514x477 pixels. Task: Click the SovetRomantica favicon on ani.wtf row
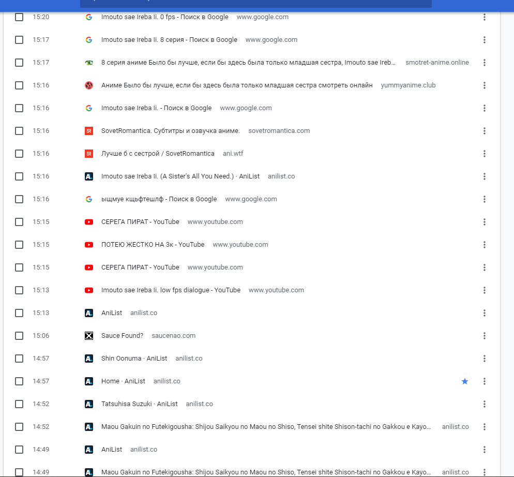pyautogui.click(x=89, y=154)
